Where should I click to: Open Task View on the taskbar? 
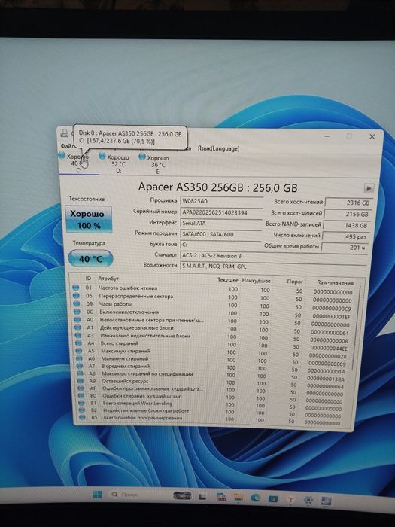tap(202, 496)
